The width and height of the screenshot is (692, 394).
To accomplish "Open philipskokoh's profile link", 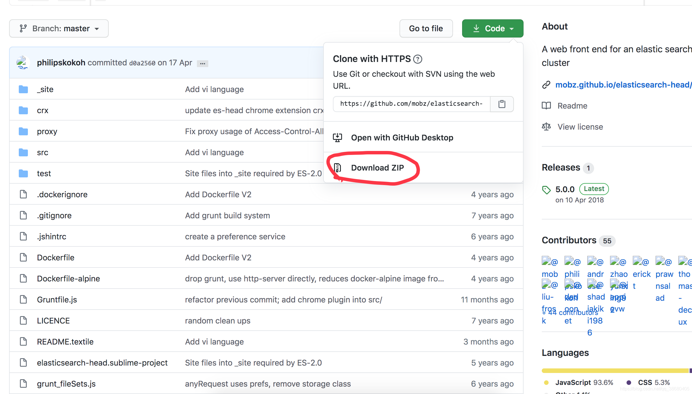I will (61, 63).
